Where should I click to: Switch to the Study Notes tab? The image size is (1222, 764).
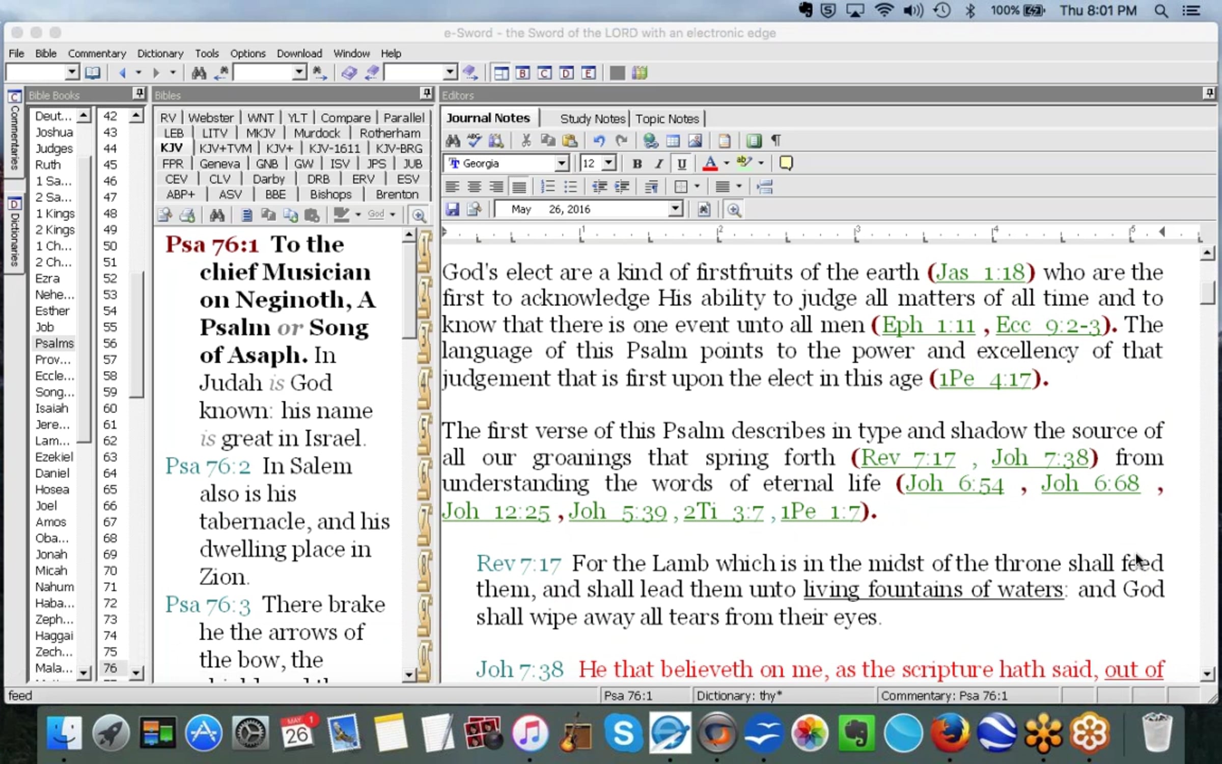592,119
